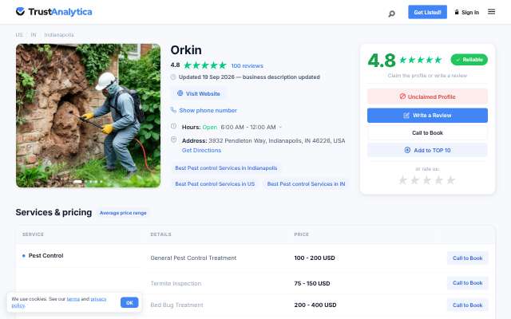This screenshot has height=319, width=511.
Task: Click Add to TOP 10 button
Action: point(427,151)
